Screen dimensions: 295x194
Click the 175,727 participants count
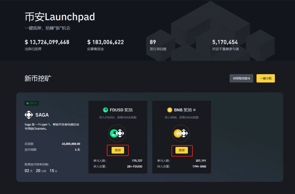click(137, 161)
